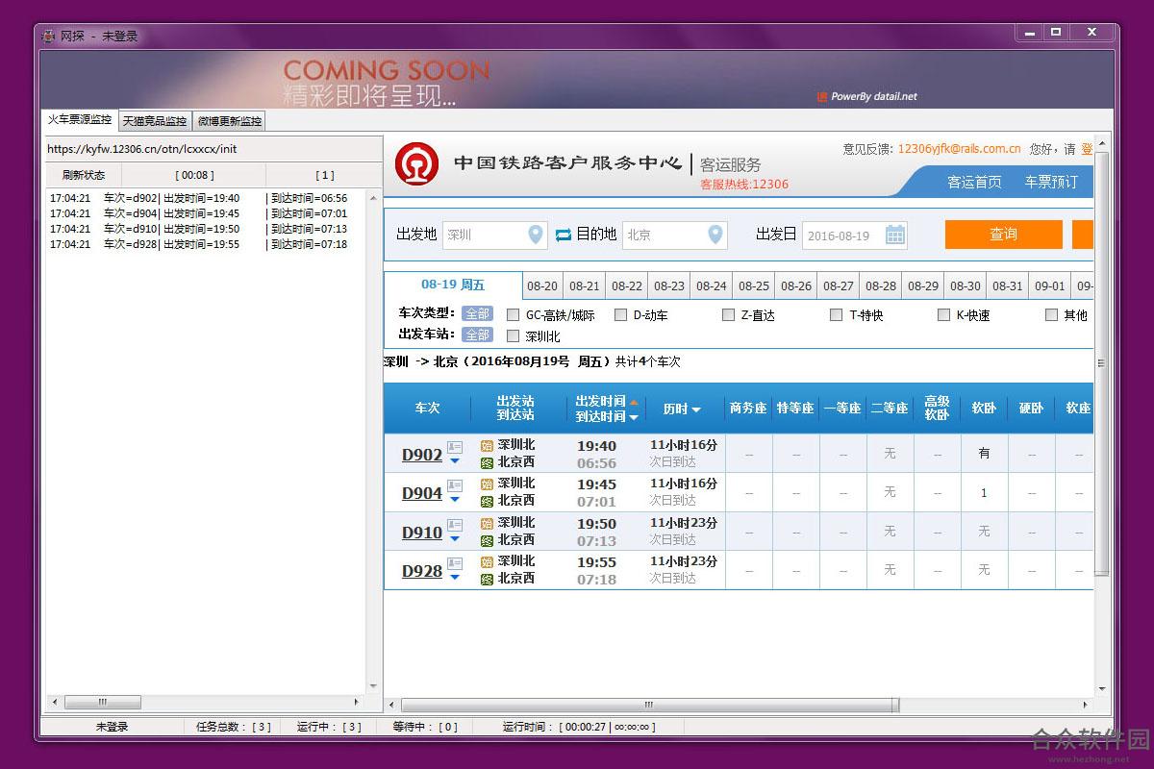Go to 客运首页 in the blue header
The height and width of the screenshot is (769, 1154).
pos(974,182)
